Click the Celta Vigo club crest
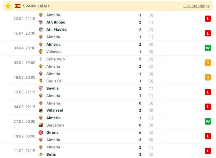This screenshot has width=216, height=158. 41,59
